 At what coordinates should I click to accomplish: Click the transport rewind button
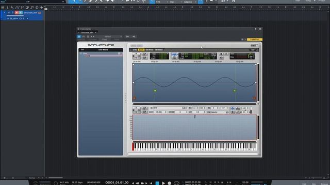click(138, 183)
